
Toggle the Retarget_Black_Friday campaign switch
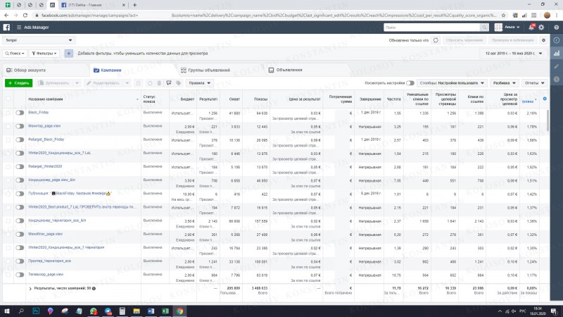(x=20, y=139)
